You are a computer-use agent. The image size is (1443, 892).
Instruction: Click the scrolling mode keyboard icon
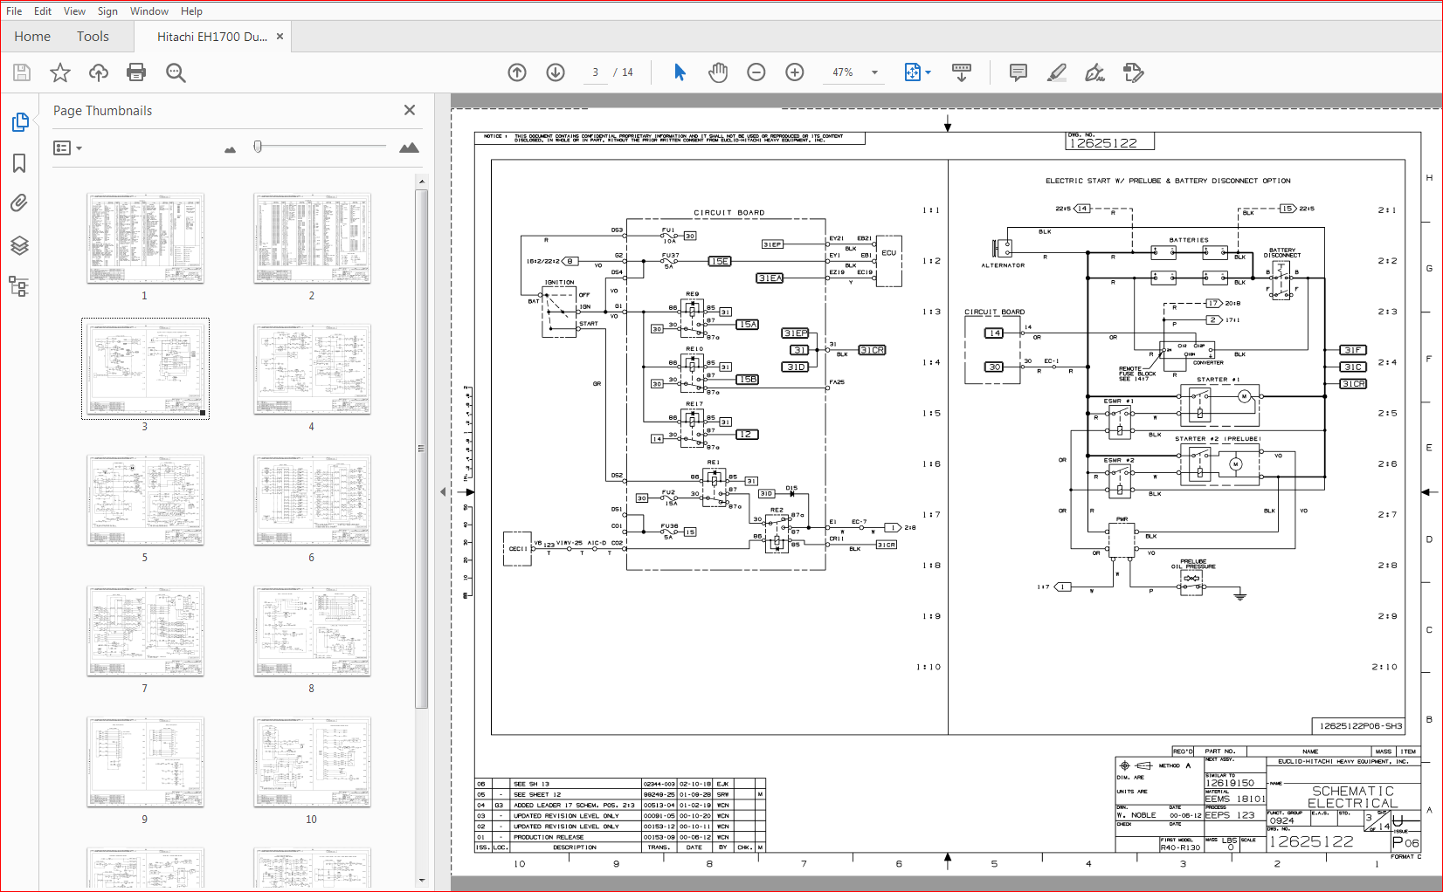coord(962,72)
